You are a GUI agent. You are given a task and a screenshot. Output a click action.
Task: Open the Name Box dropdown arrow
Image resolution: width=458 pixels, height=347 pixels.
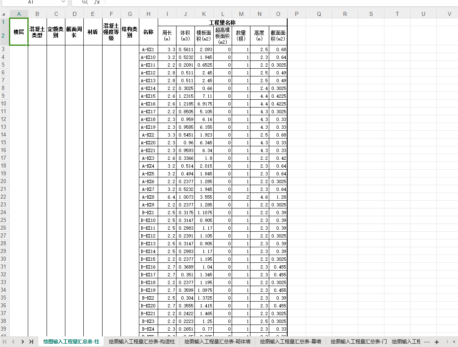tap(63, 2)
